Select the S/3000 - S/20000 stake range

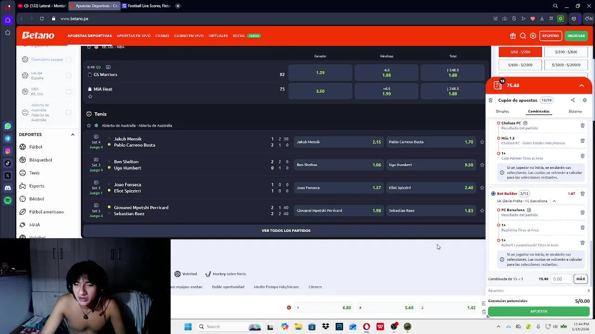(566, 65)
